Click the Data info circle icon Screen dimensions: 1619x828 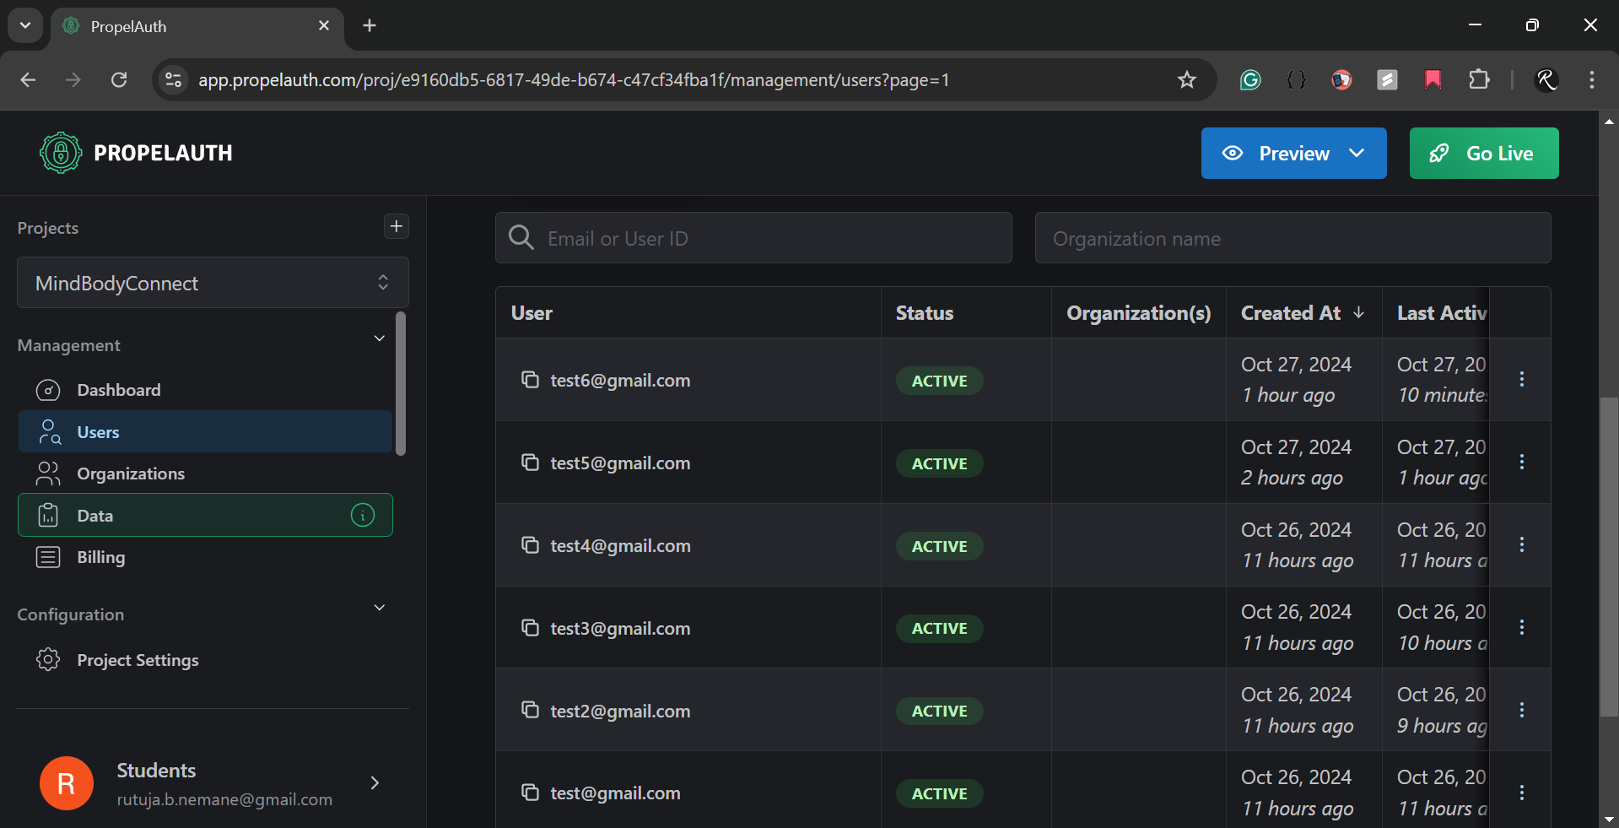tap(363, 515)
